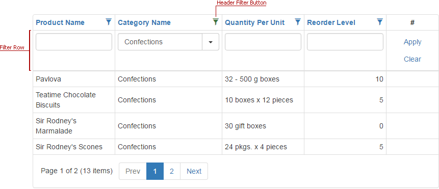Select page 1 pager button
Image resolution: width=439 pixels, height=189 pixels.
tap(155, 171)
